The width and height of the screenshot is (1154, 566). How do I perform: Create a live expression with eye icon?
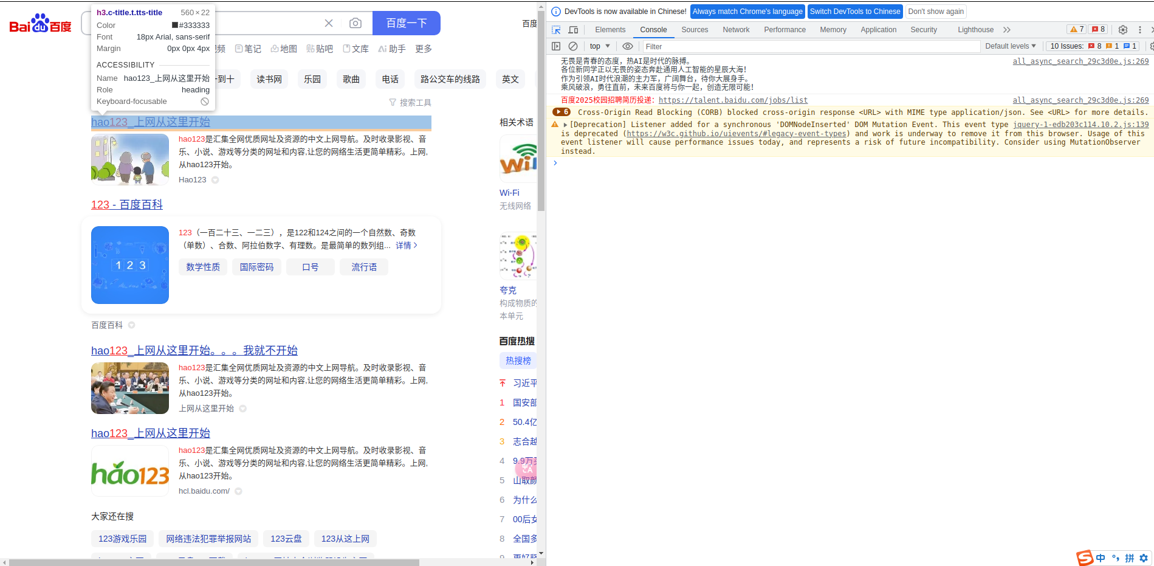pos(627,46)
